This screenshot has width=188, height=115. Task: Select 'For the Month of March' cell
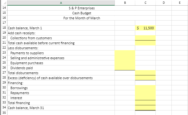click(x=82, y=18)
